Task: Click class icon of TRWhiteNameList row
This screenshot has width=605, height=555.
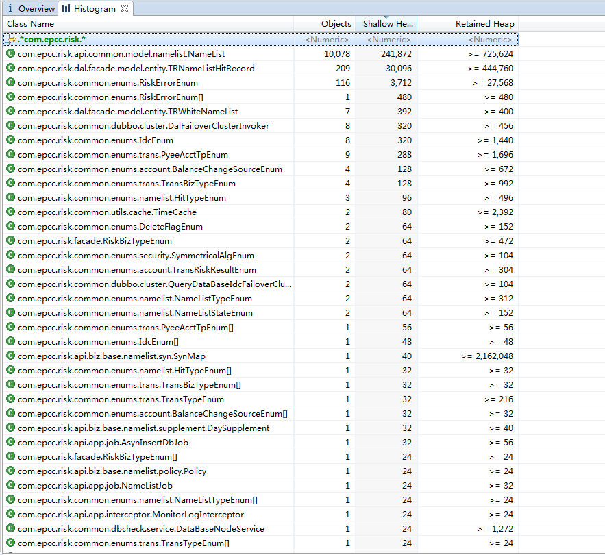Action: [x=11, y=111]
